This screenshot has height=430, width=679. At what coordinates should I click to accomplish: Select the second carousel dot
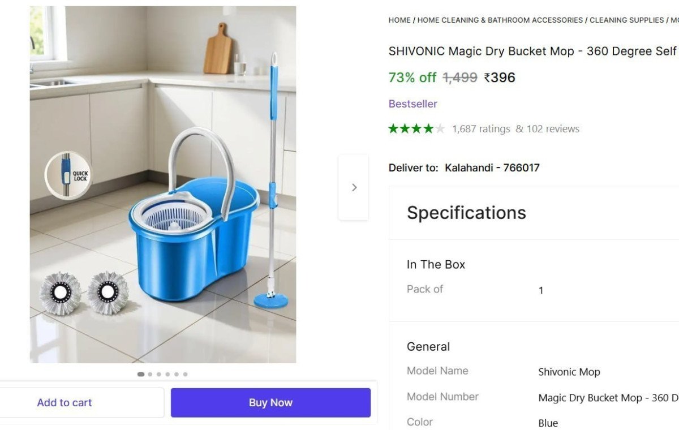point(150,374)
